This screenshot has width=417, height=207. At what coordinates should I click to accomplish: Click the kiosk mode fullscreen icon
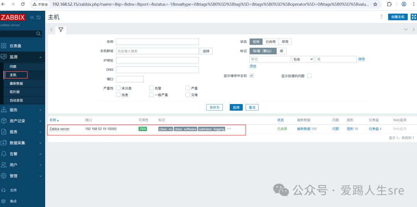tap(413, 17)
